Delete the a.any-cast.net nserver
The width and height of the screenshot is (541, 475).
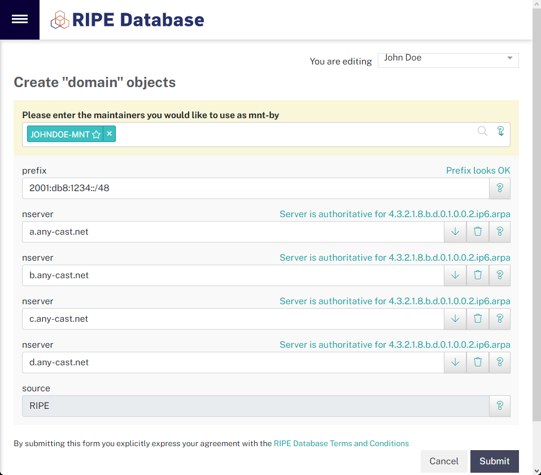(x=478, y=232)
